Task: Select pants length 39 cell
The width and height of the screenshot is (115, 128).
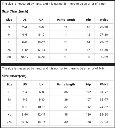Action: pos(66,122)
